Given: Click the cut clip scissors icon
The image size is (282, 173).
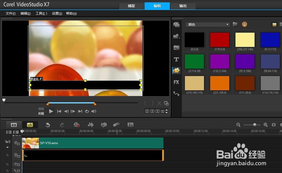Looking at the screenshot, I should 159,103.
